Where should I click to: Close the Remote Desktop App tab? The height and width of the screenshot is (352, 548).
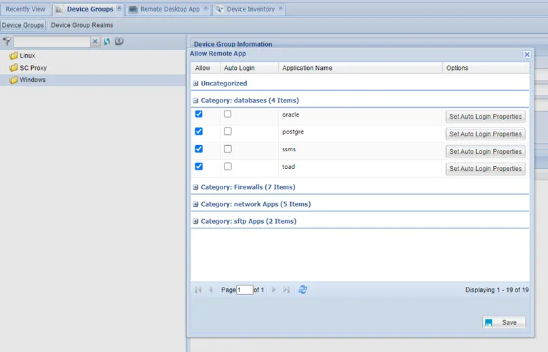206,8
